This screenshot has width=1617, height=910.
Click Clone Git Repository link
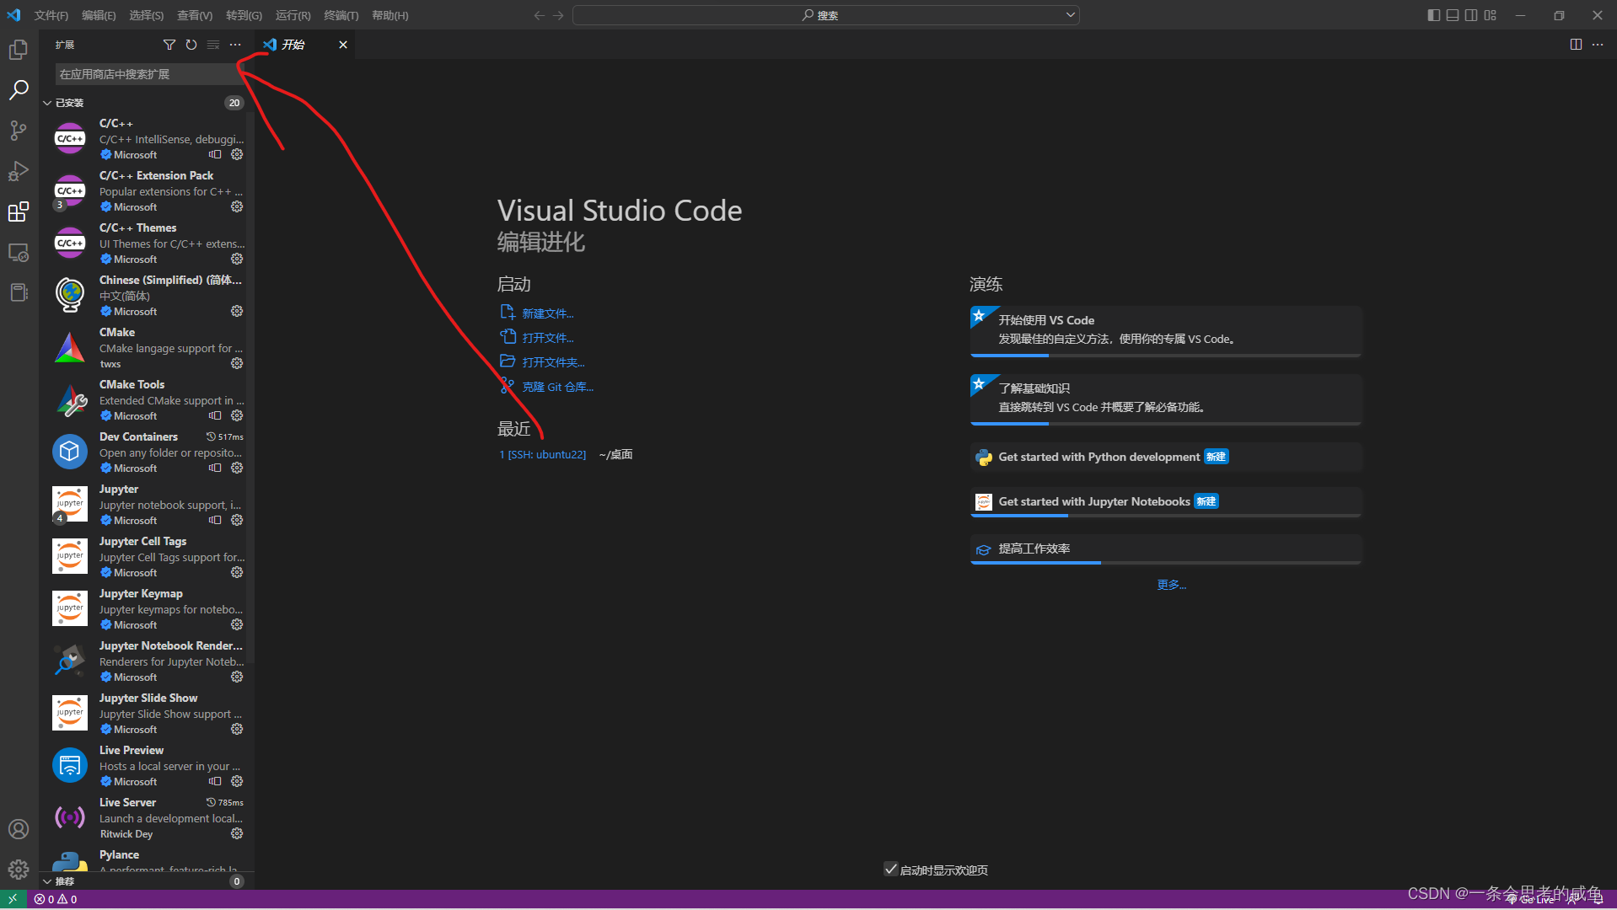pos(557,387)
